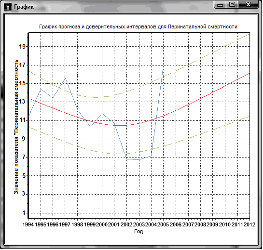
Task: Click the 1997 peak of blue data line
Action: click(x=65, y=78)
